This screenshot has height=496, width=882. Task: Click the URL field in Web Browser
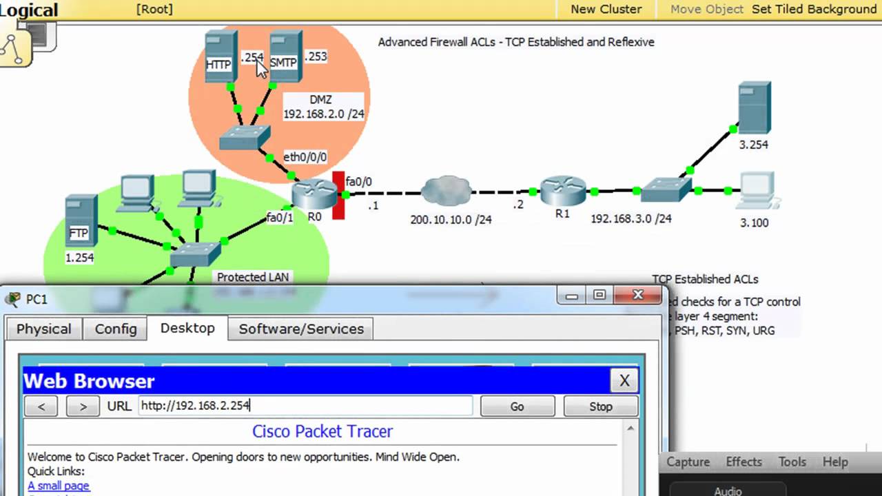click(x=305, y=406)
